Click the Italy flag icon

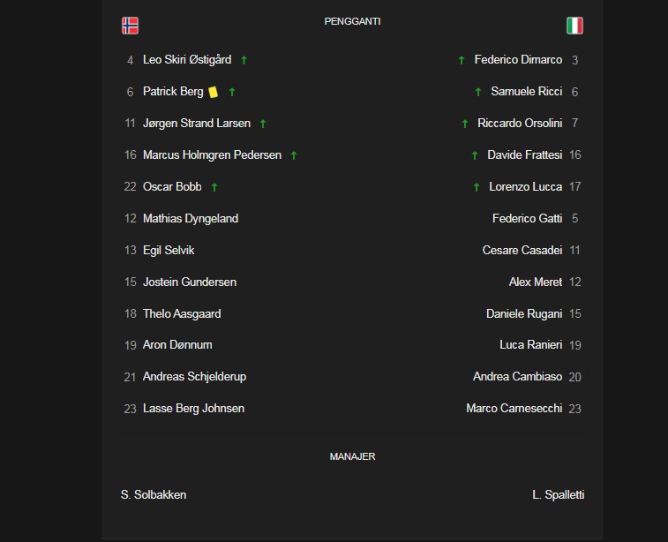tap(574, 26)
